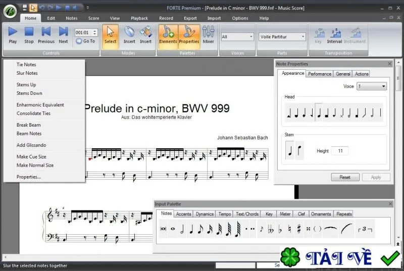Open the Score ribbon tab
The width and height of the screenshot is (404, 271).
coord(93,18)
